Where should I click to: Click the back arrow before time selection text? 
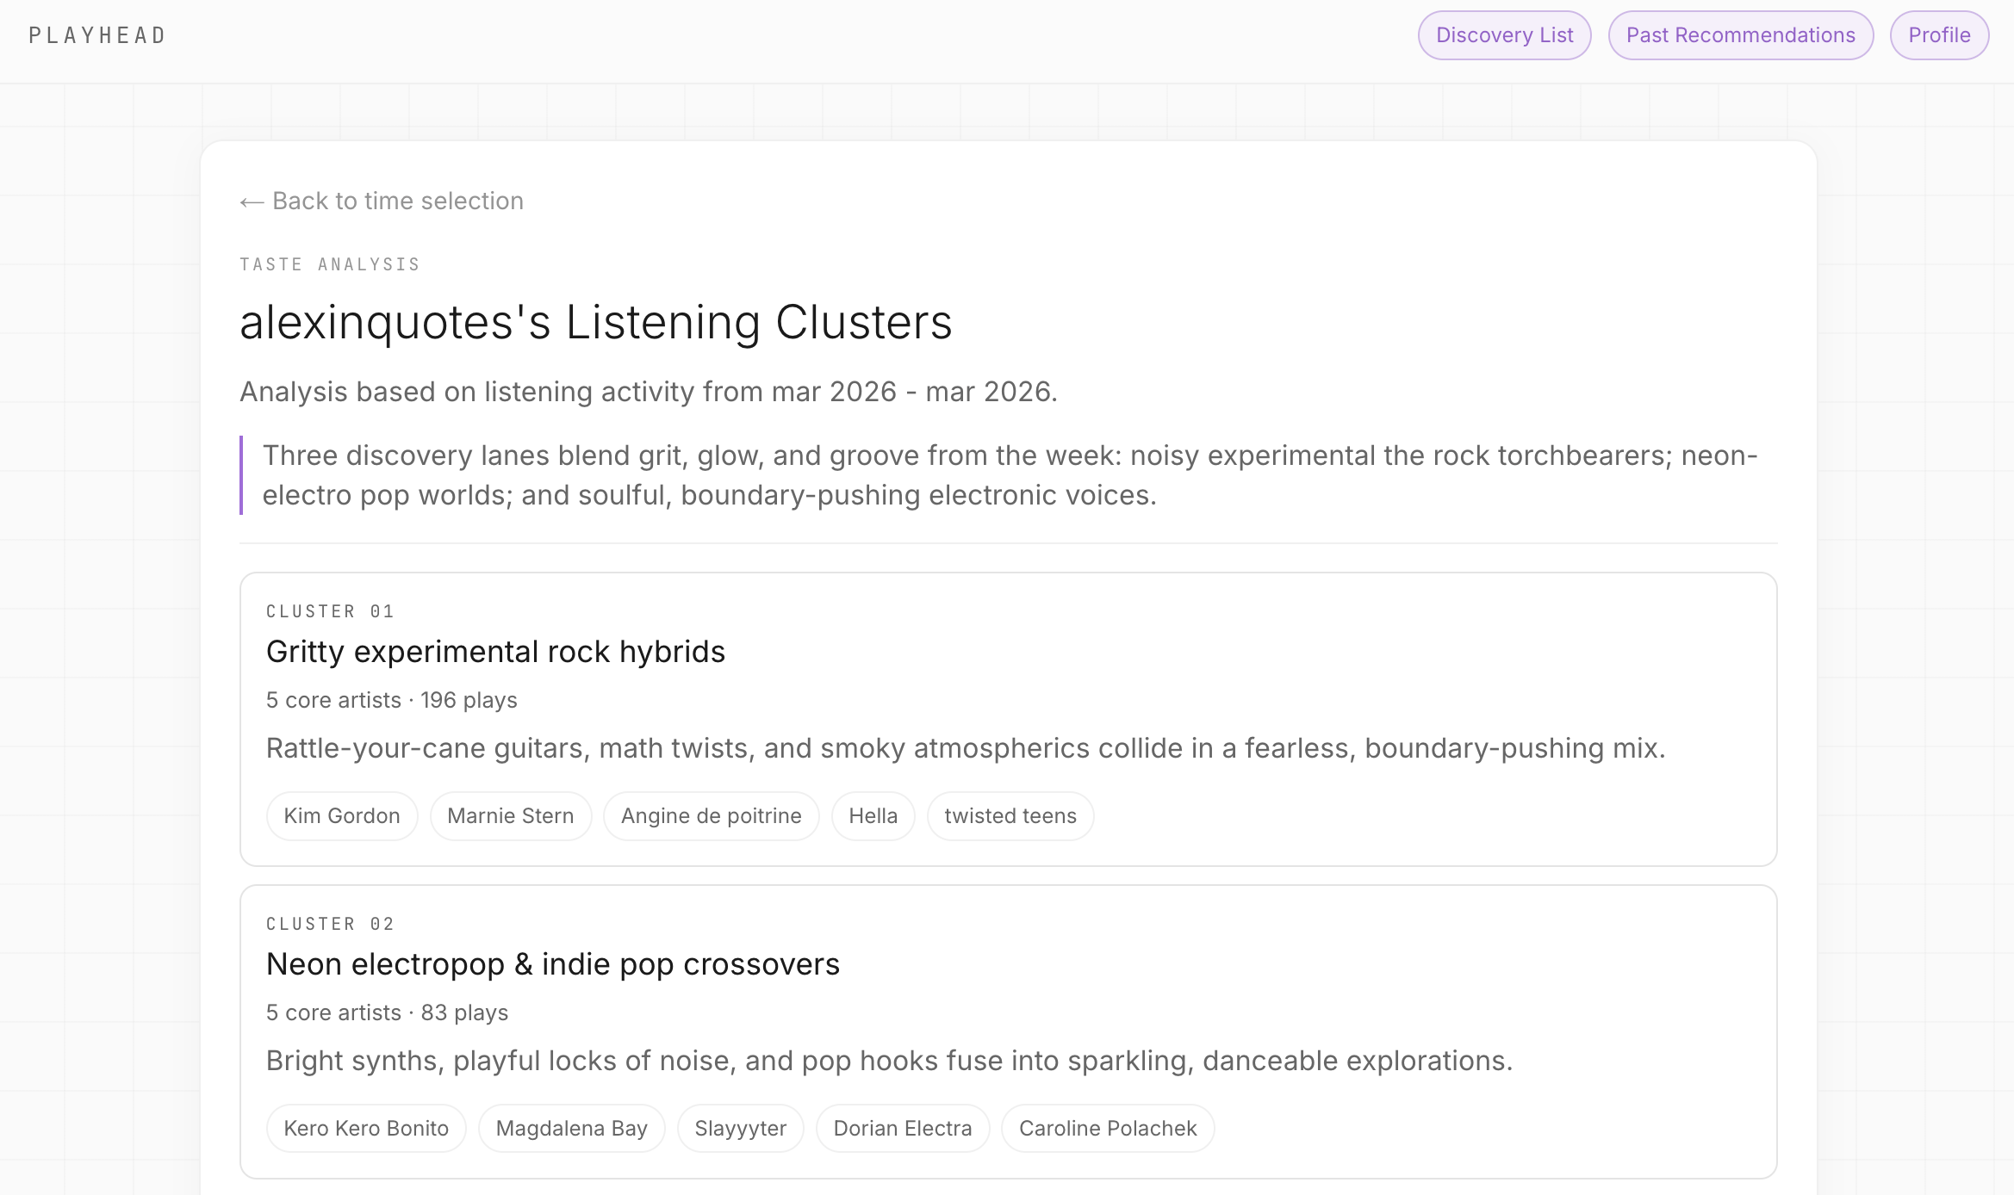coord(250,200)
